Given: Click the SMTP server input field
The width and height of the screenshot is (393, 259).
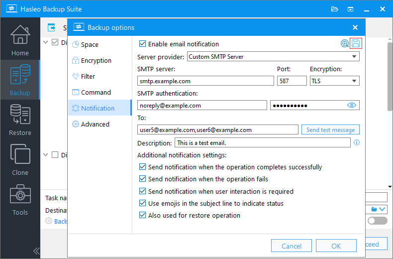Looking at the screenshot, I should tap(205, 81).
